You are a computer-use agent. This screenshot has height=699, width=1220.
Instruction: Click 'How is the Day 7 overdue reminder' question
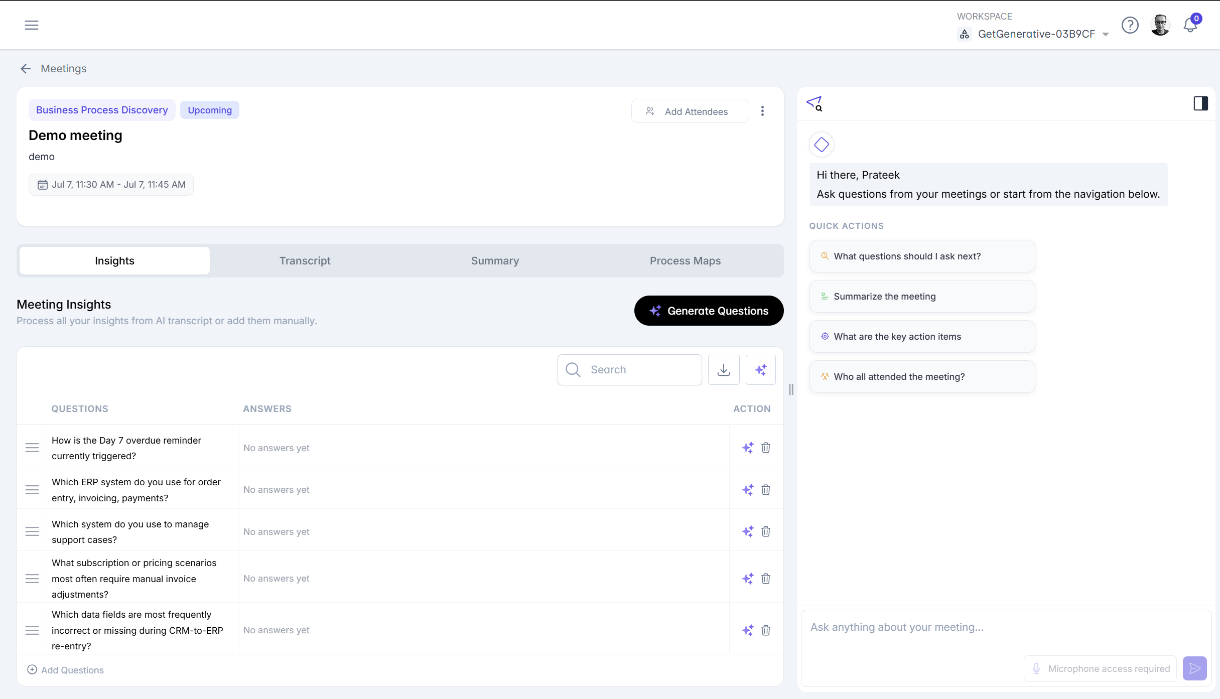tap(126, 448)
